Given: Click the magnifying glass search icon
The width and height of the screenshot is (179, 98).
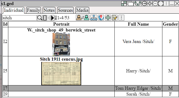Looking at the screenshot, I should pyautogui.click(x=40, y=18).
